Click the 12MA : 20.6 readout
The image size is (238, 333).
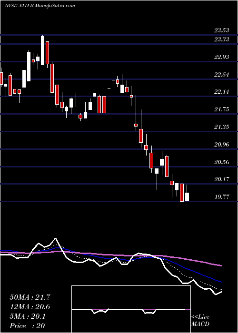coord(30,306)
